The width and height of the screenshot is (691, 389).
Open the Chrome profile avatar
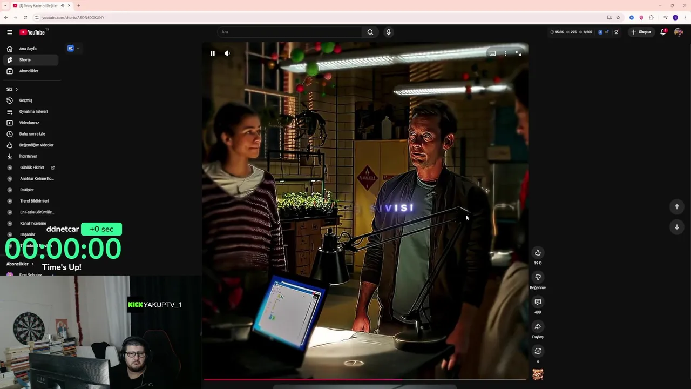click(675, 17)
